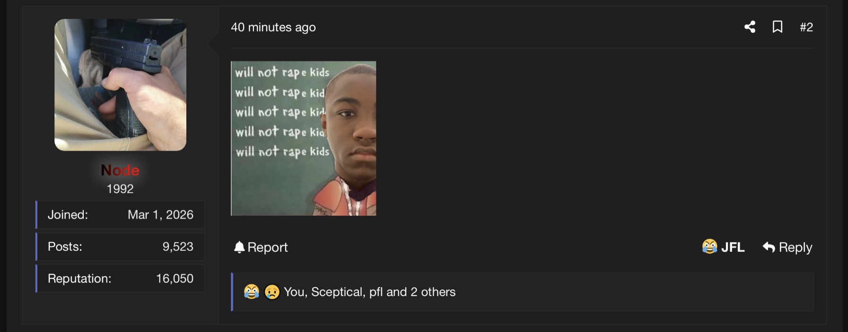Screen dimensions: 848x332
Task: Click the laughing emoji in the reactions bar
Action: click(252, 292)
